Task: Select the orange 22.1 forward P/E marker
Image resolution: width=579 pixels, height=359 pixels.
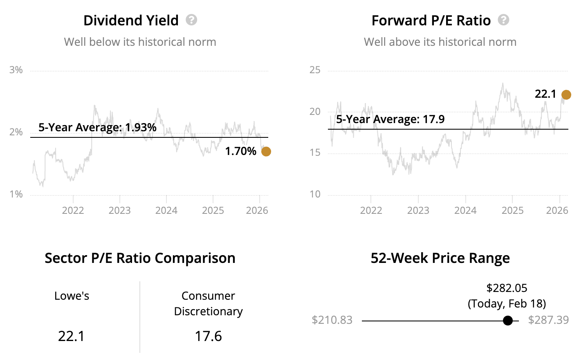Action: [x=566, y=95]
